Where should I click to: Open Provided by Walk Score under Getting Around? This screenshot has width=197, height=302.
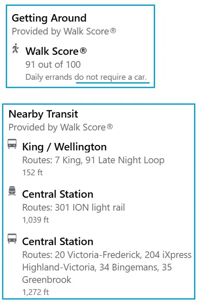coord(64,32)
